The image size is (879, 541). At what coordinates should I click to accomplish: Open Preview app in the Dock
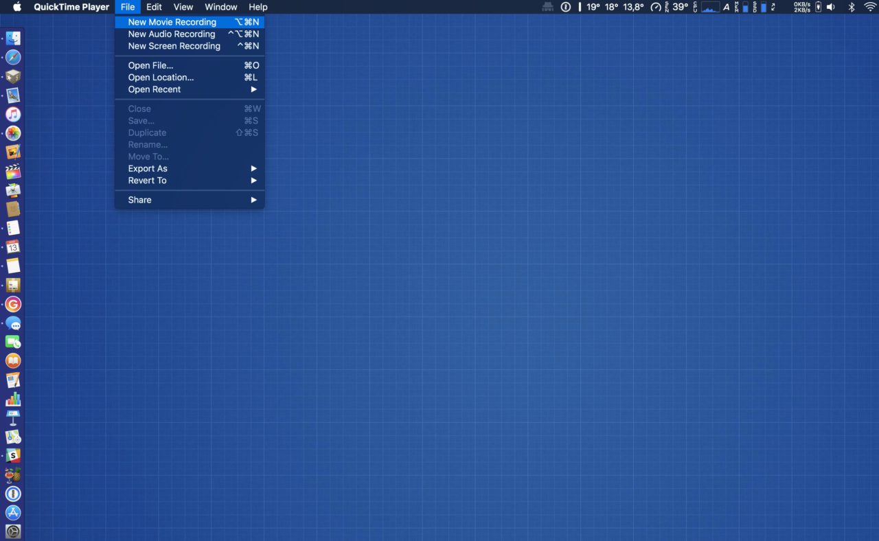point(13,95)
